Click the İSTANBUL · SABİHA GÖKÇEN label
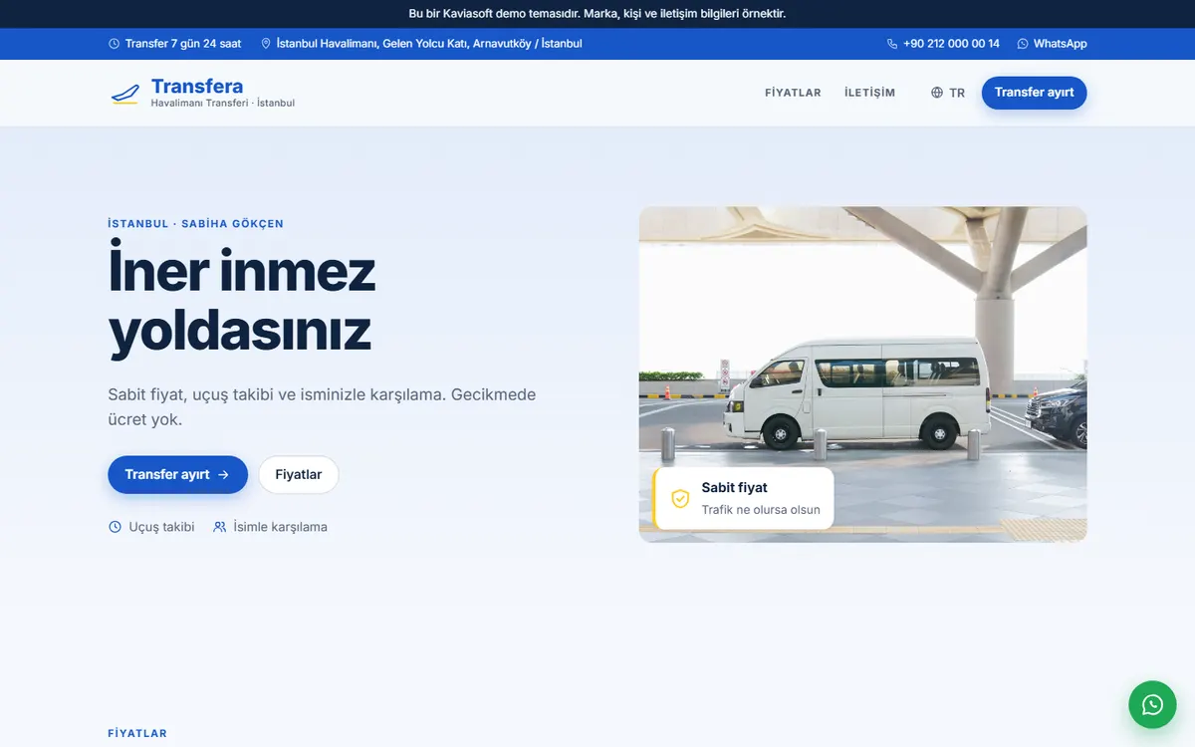The width and height of the screenshot is (1195, 747). (195, 224)
